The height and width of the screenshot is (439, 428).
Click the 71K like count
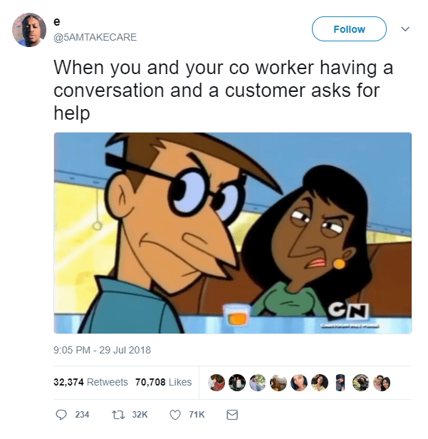pyautogui.click(x=197, y=415)
